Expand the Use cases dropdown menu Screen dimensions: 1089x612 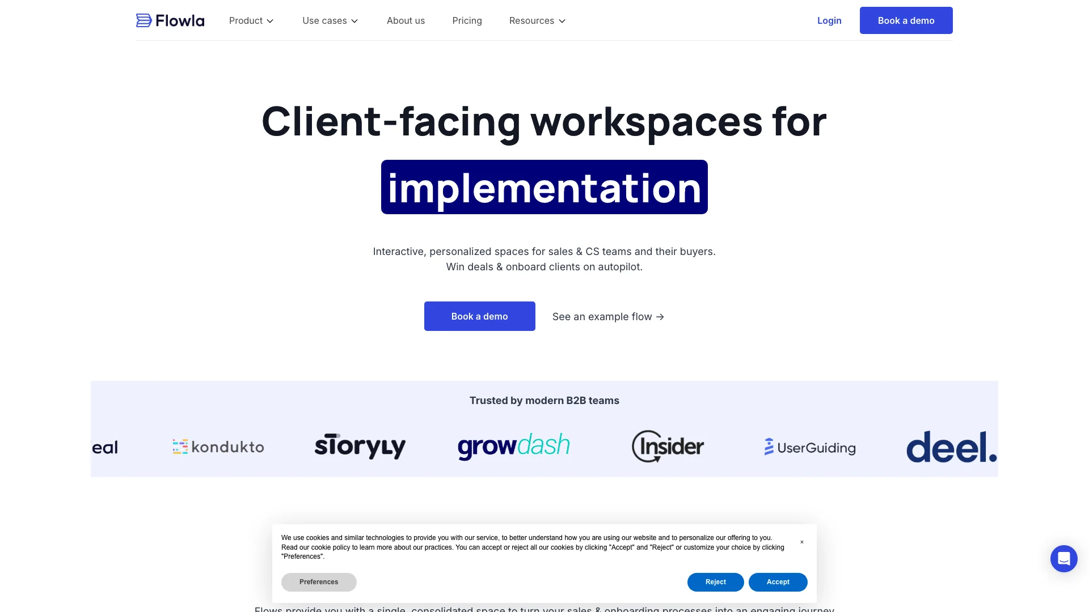(331, 20)
